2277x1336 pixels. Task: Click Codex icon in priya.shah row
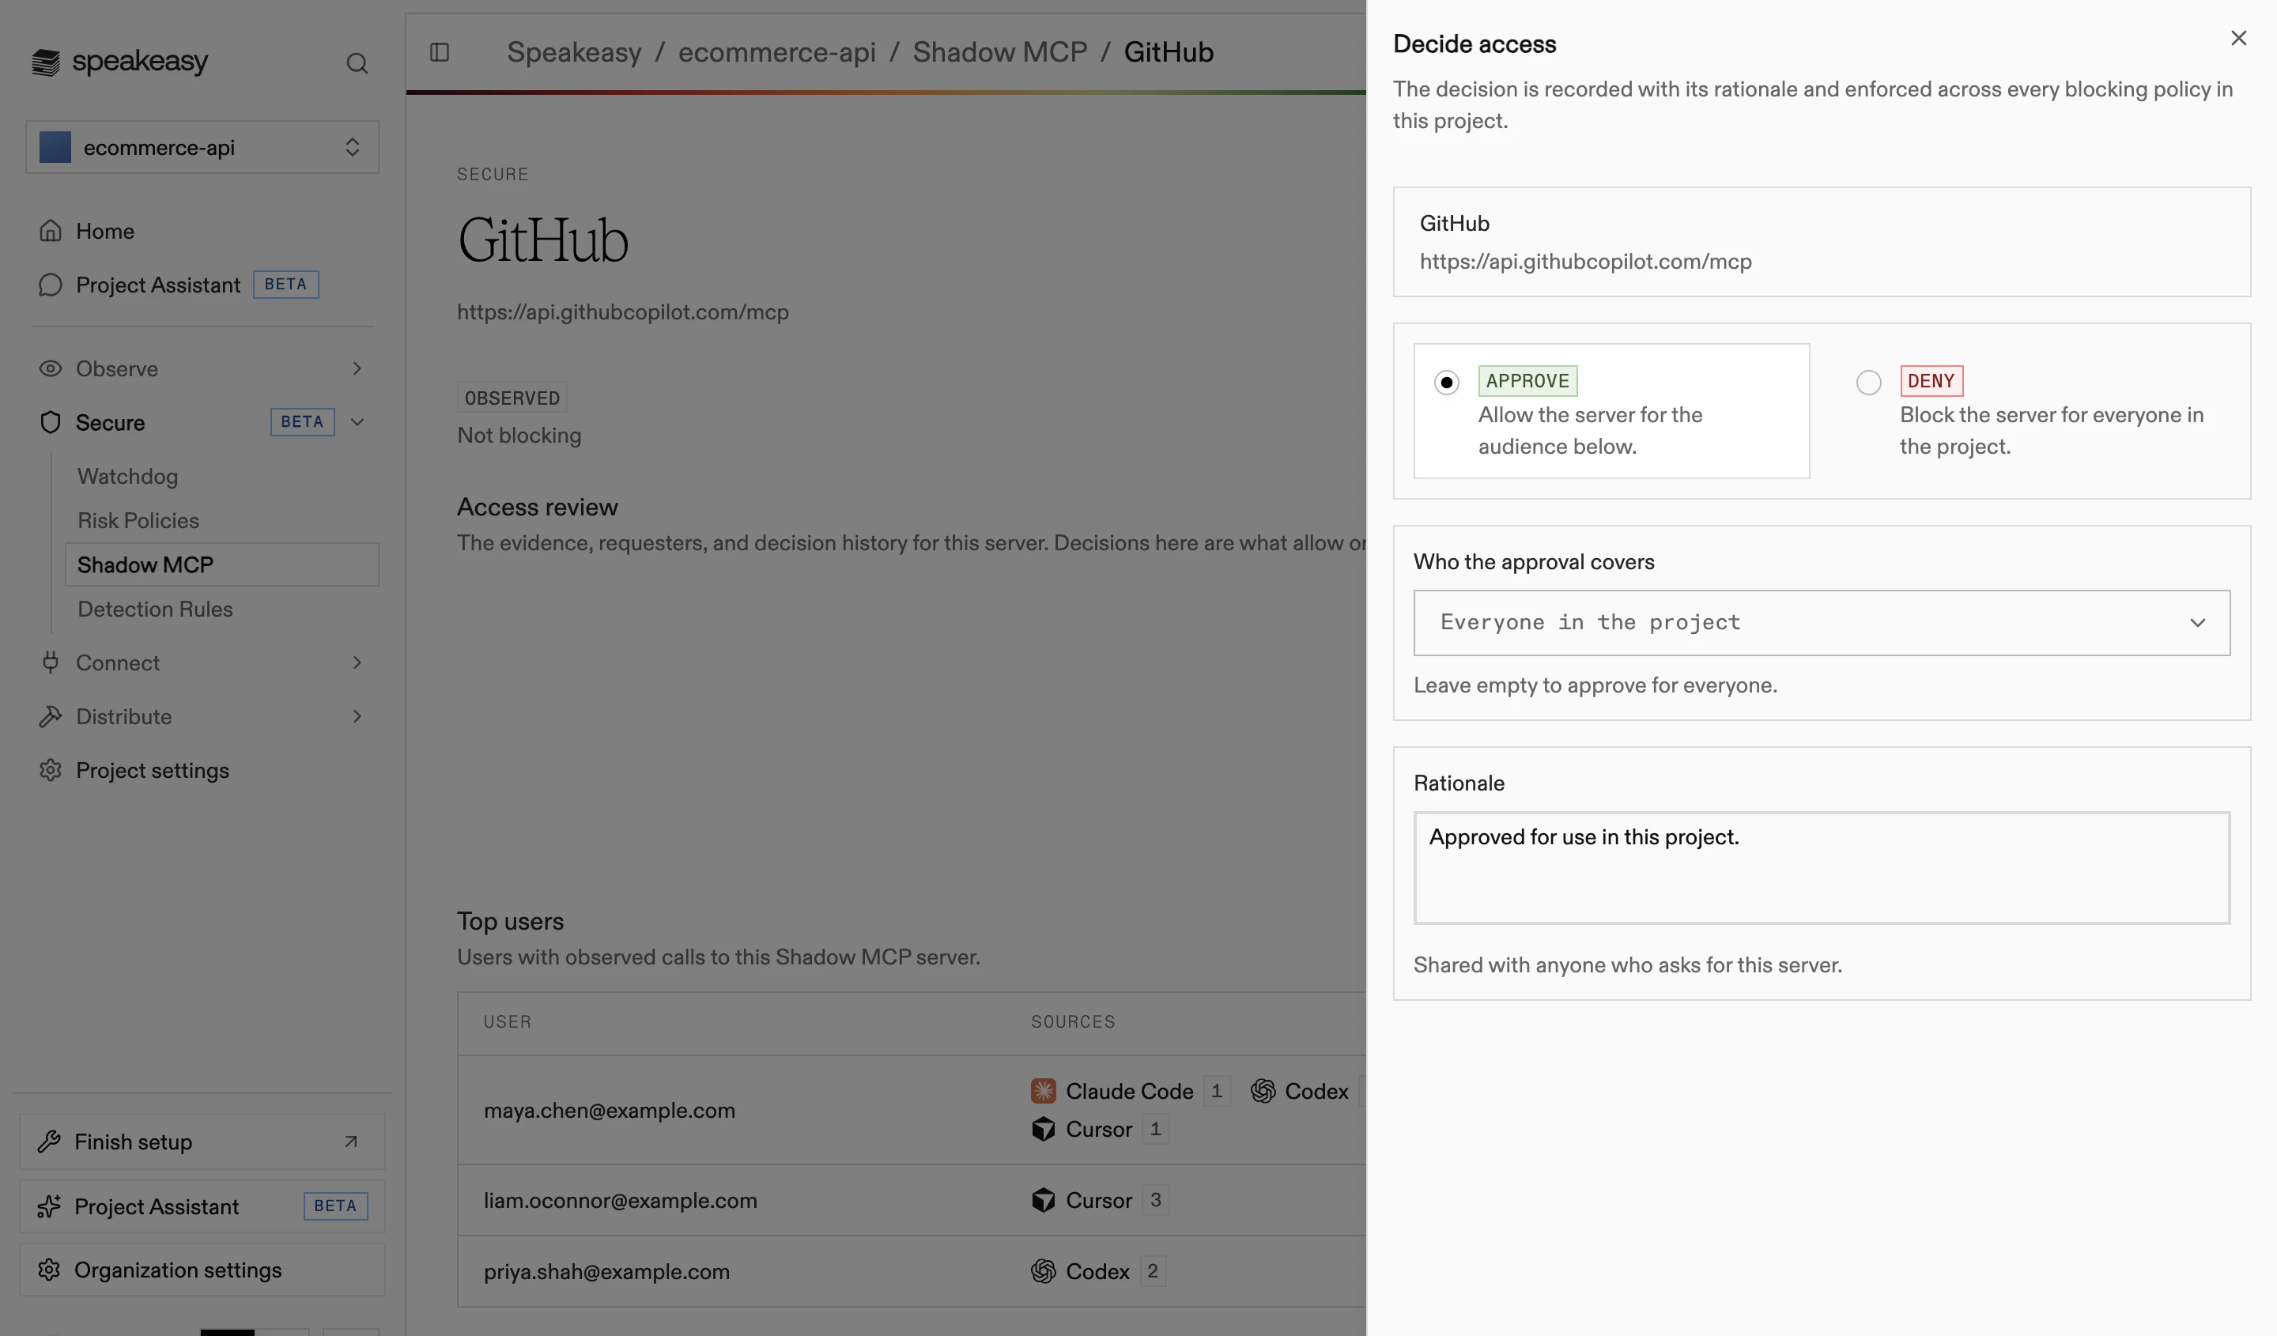click(x=1044, y=1272)
